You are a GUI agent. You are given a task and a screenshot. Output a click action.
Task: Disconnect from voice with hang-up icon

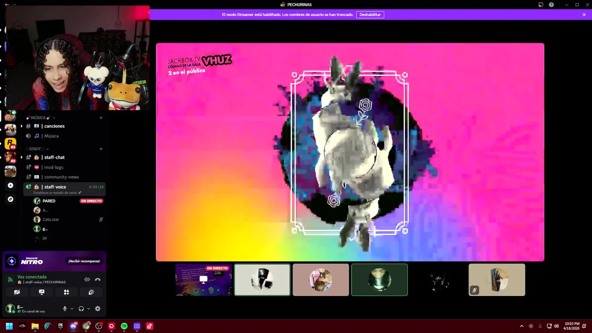tap(98, 279)
